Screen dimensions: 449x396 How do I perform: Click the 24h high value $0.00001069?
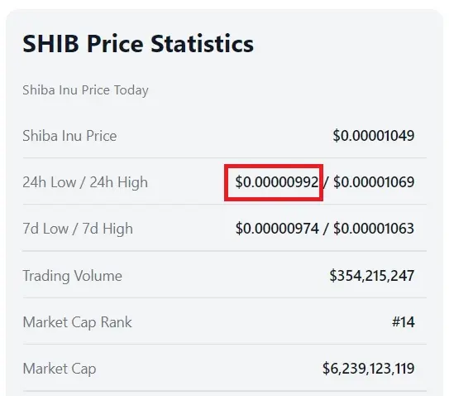click(374, 182)
